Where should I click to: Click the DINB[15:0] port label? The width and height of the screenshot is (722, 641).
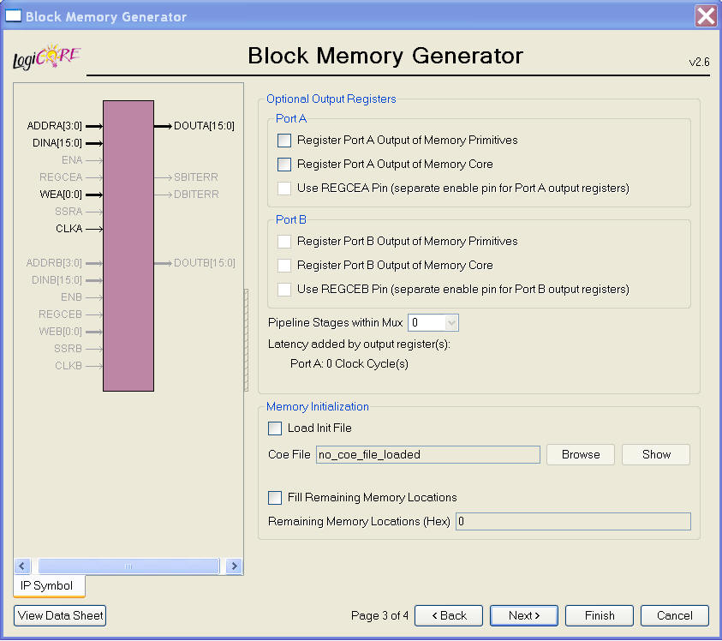57,280
